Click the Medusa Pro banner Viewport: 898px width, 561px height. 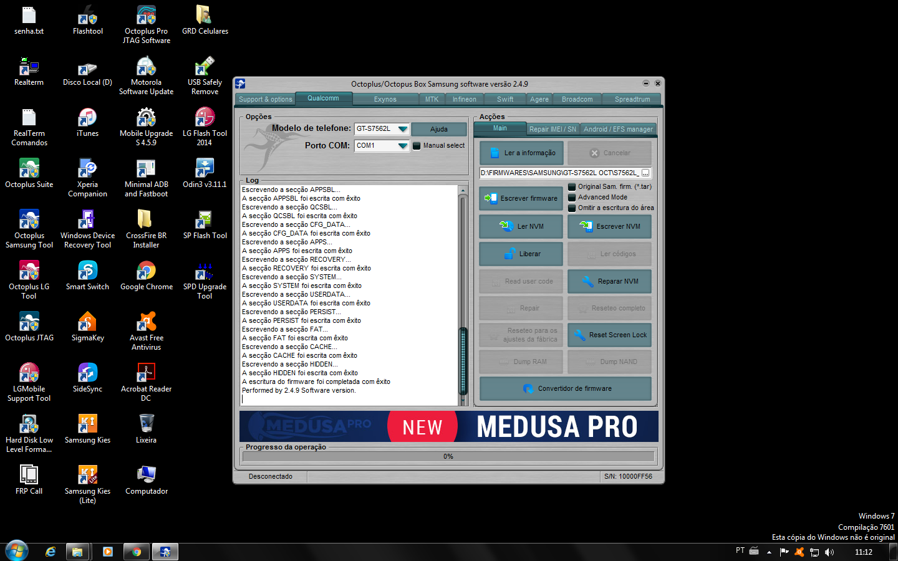pyautogui.click(x=448, y=426)
